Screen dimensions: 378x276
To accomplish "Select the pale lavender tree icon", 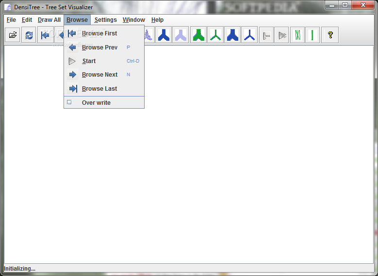I will pyautogui.click(x=181, y=35).
